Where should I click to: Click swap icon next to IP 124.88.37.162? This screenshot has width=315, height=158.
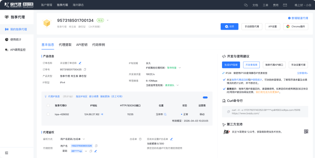(102, 114)
